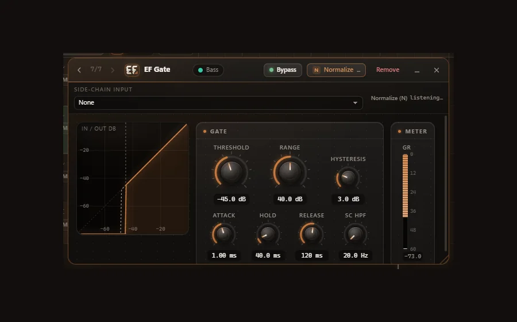Screen dimensions: 517x322
Task: Remove the EF Gate plugin
Action: (x=388, y=70)
